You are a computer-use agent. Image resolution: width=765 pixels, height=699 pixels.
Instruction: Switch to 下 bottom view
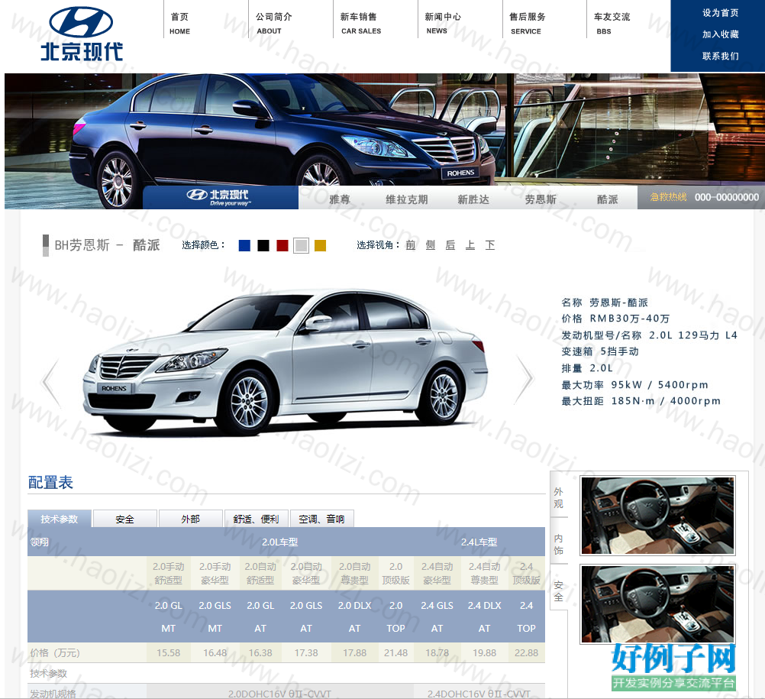490,245
